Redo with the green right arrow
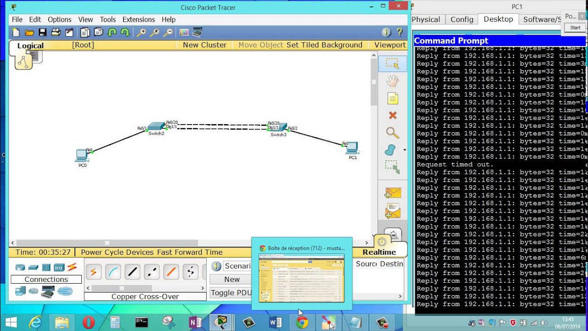The image size is (588, 331). click(x=125, y=32)
